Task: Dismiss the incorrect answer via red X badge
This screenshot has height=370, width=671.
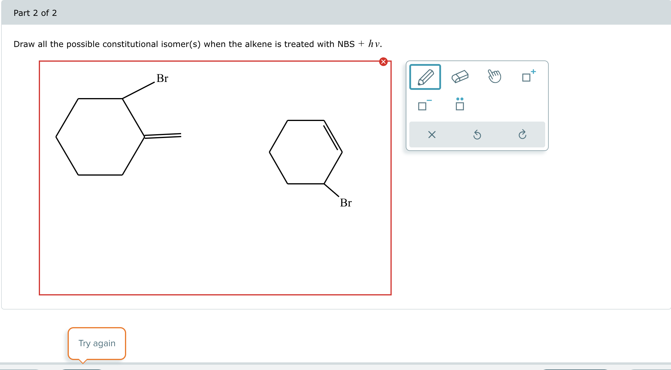Action: pos(383,62)
